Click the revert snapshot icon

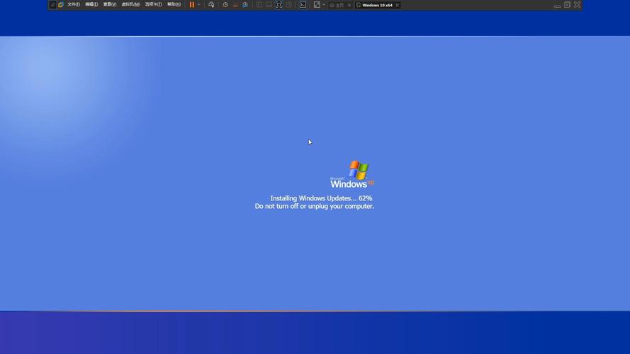pos(235,5)
